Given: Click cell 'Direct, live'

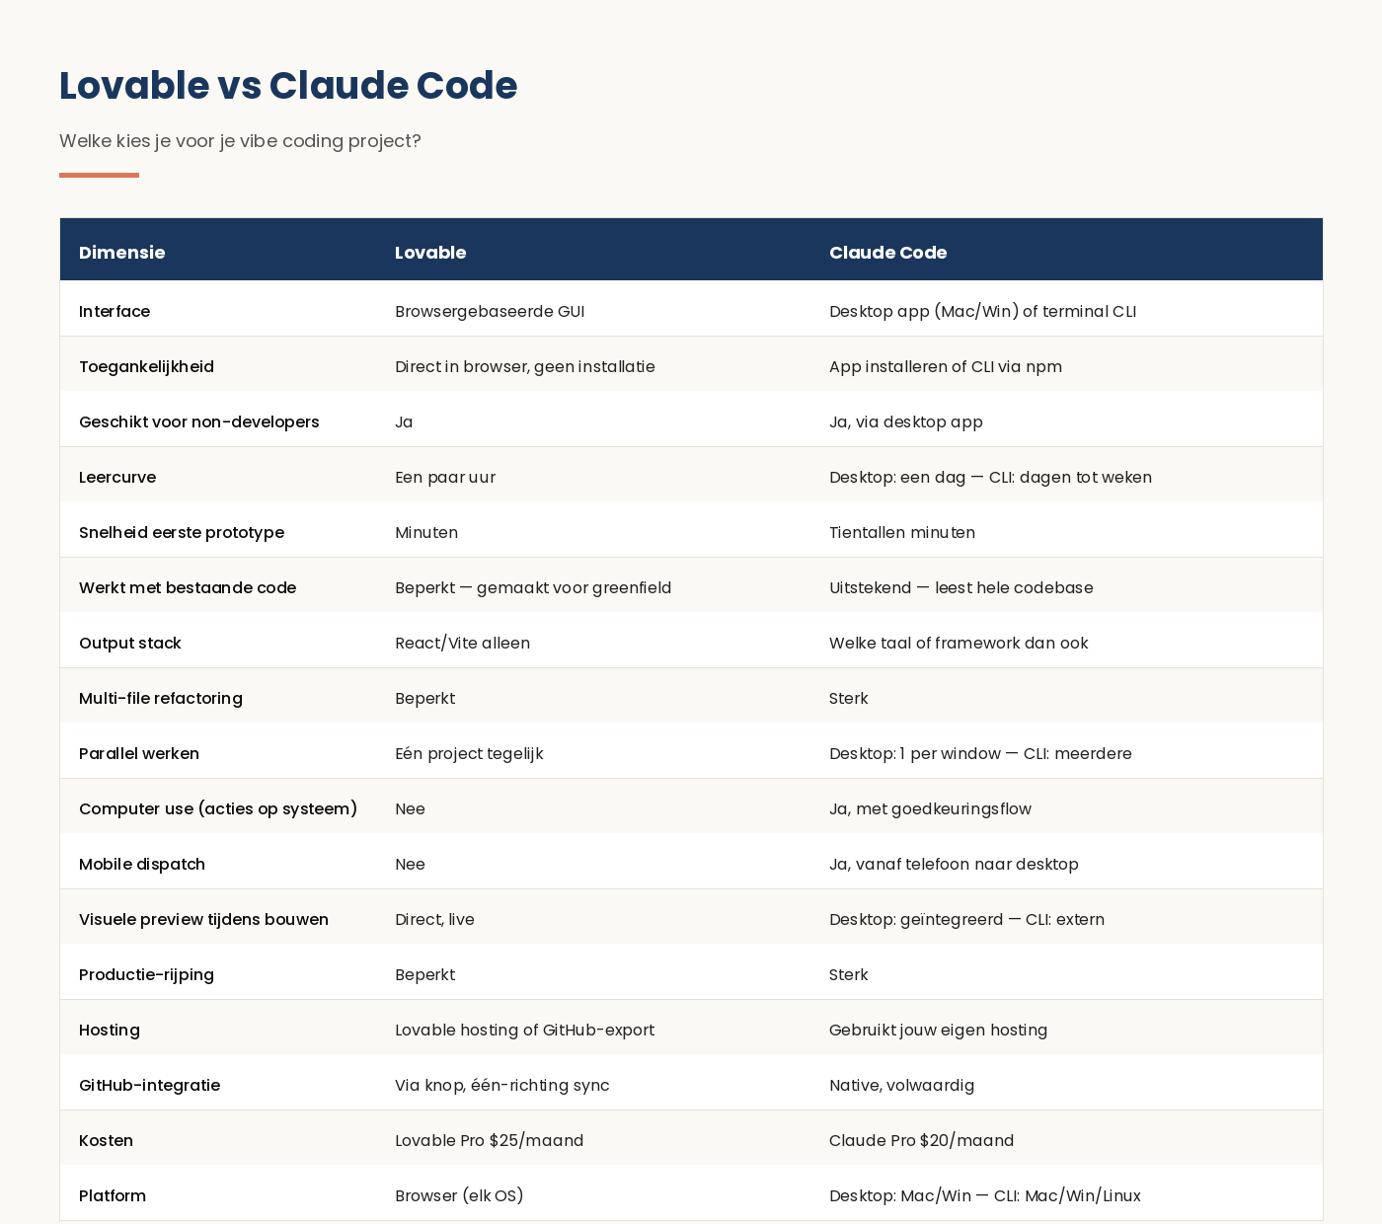Looking at the screenshot, I should click(x=434, y=920).
